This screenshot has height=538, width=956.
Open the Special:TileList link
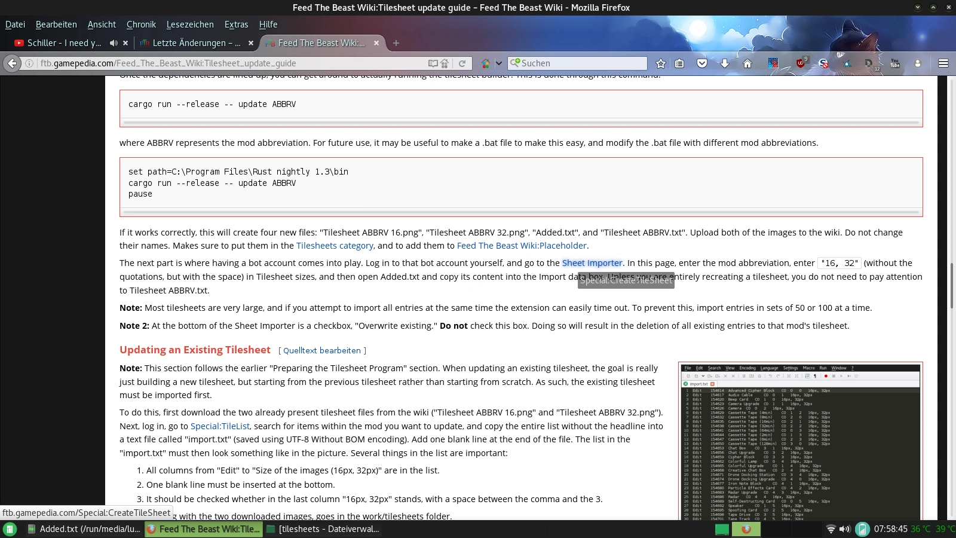(220, 426)
